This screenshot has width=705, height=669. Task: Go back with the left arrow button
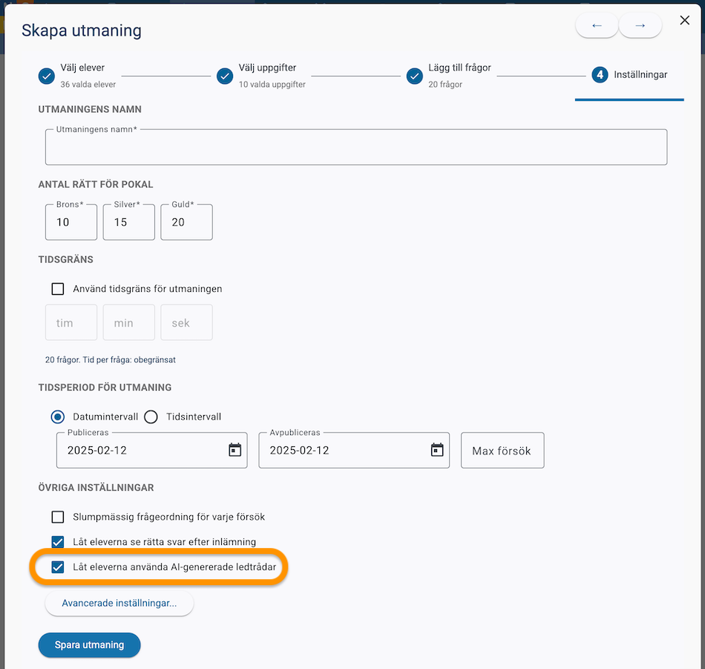597,26
